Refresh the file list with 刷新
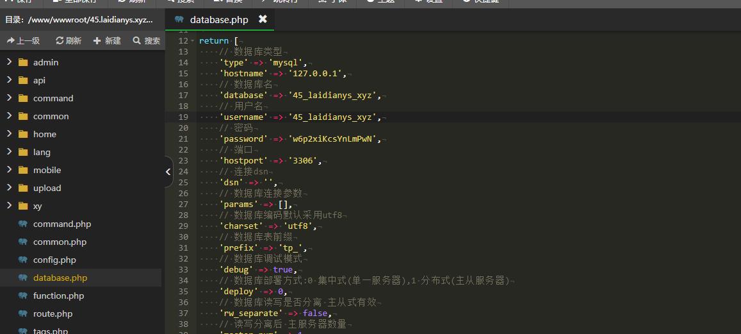This screenshot has height=334, width=741. click(x=69, y=41)
